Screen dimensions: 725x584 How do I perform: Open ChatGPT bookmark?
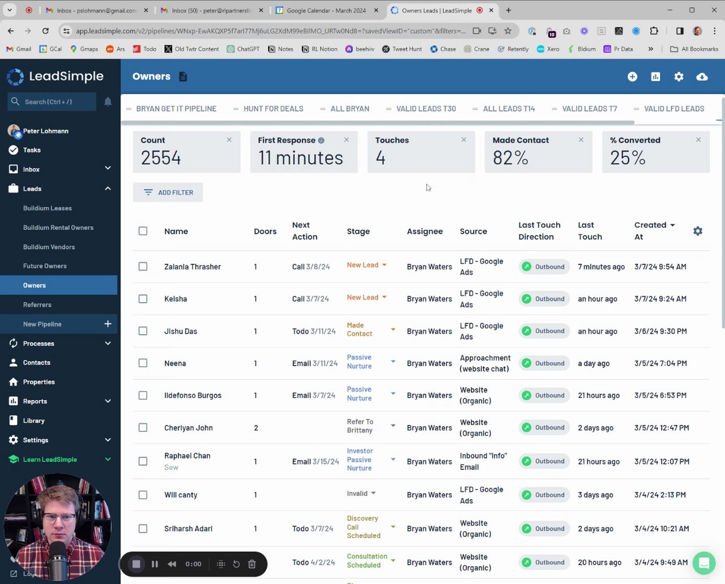244,49
